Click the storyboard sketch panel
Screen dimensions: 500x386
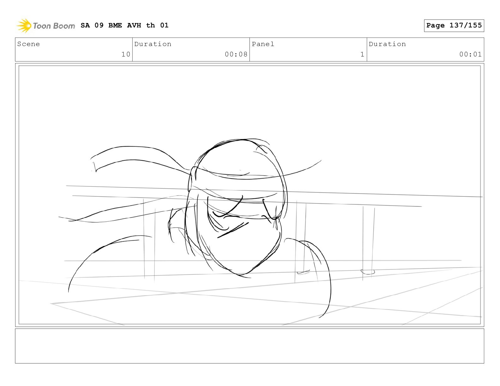pos(250,195)
